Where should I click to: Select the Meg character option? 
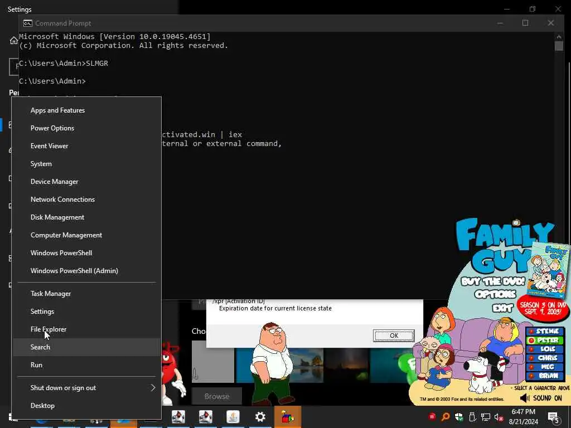(545, 367)
